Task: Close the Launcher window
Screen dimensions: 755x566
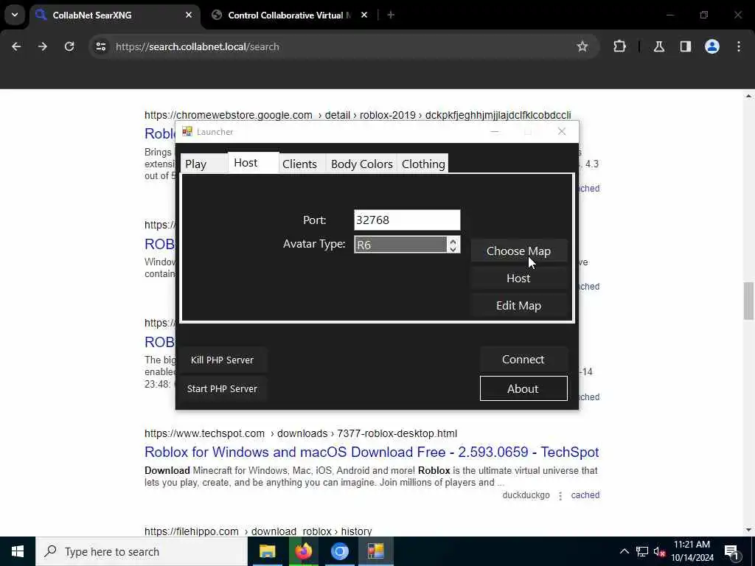Action: click(561, 131)
